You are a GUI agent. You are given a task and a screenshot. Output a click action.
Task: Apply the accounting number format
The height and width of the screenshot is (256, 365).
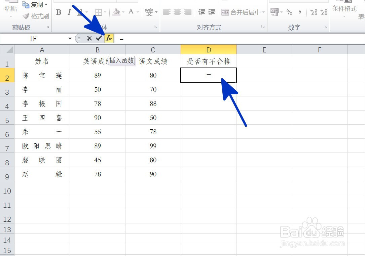point(275,12)
